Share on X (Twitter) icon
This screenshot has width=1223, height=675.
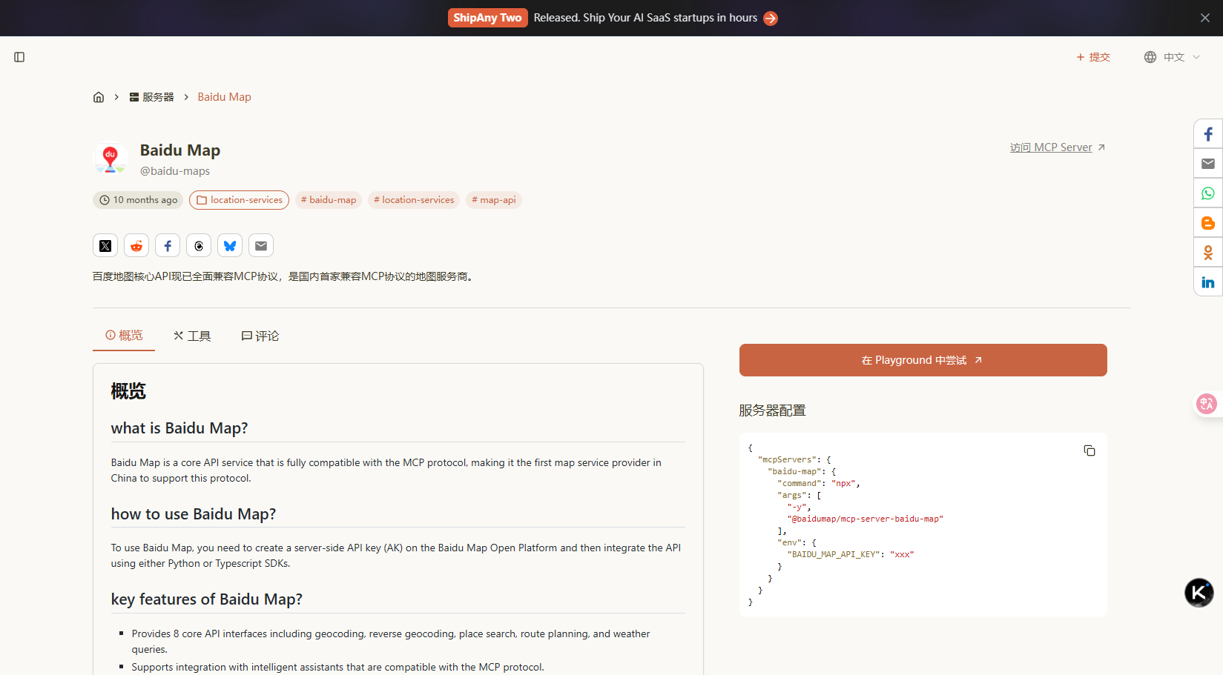[x=105, y=246]
